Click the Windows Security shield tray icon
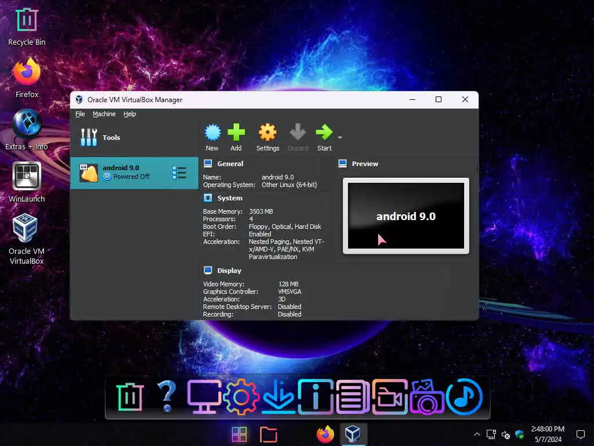The height and width of the screenshot is (446, 594). click(x=519, y=434)
